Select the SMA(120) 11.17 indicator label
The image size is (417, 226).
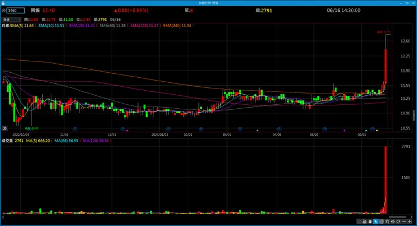coord(144,25)
